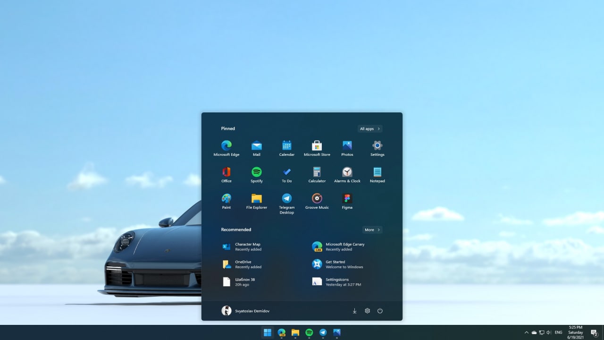Open the Downloads folder icon in Start
Viewport: 604px width, 340px height.
tap(354, 311)
